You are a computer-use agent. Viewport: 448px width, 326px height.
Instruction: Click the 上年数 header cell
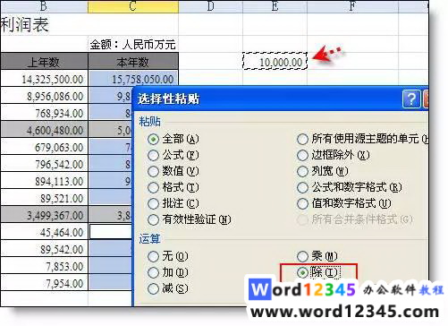[x=44, y=62]
